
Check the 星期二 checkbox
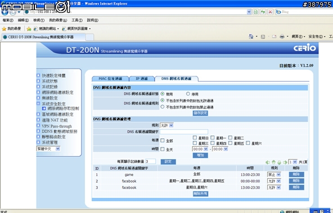pyautogui.click(x=230, y=138)
